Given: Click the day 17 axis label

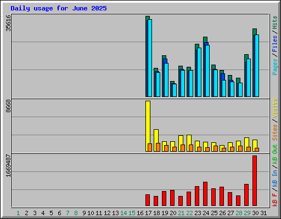Looking at the screenshot, I should [x=148, y=213].
